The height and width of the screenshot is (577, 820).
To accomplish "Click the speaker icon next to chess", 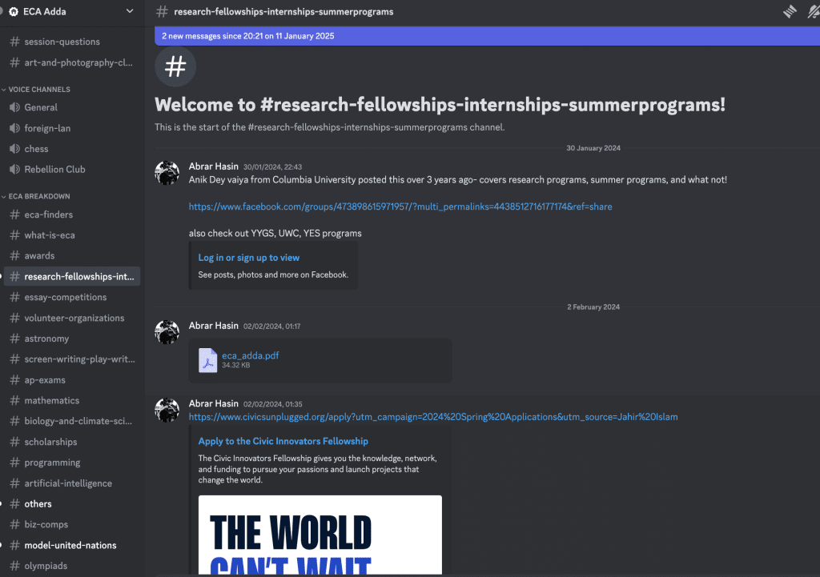I will [14, 149].
